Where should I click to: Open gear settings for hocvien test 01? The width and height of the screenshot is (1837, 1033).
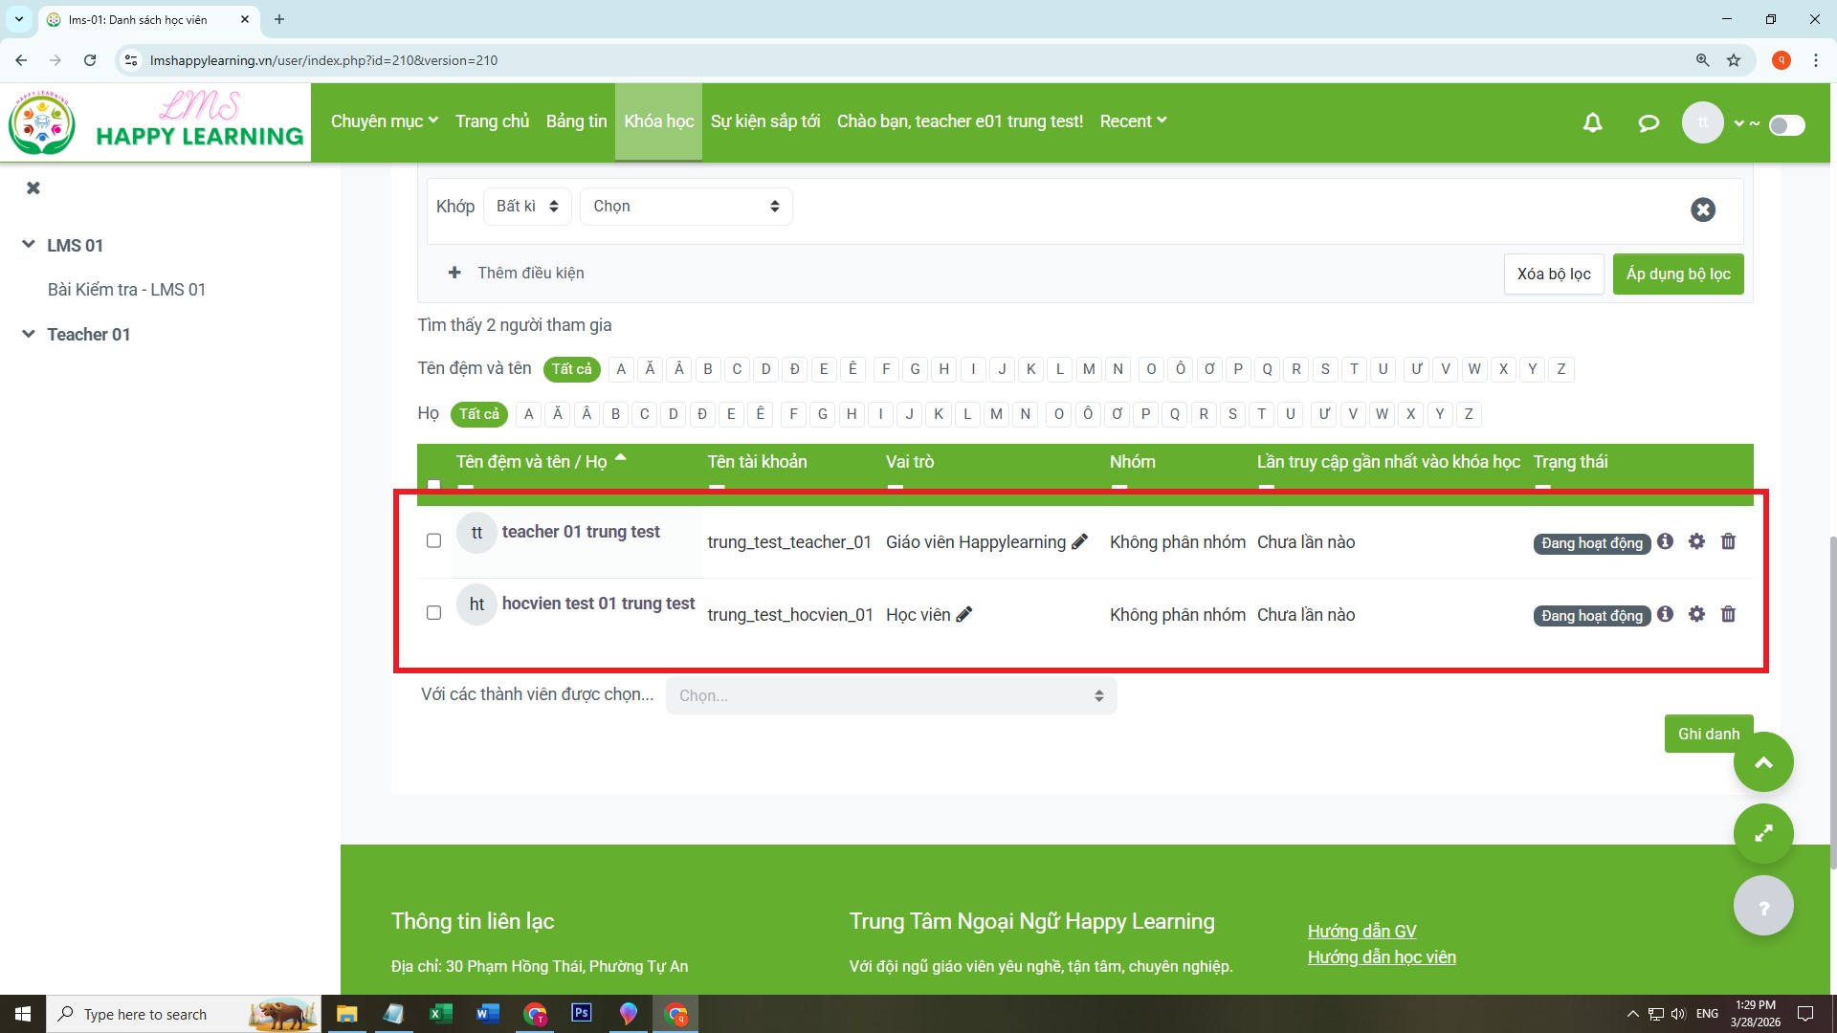[1696, 614]
